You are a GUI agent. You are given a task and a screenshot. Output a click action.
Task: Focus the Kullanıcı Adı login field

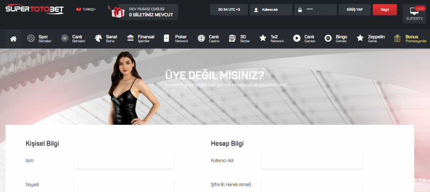[271, 10]
